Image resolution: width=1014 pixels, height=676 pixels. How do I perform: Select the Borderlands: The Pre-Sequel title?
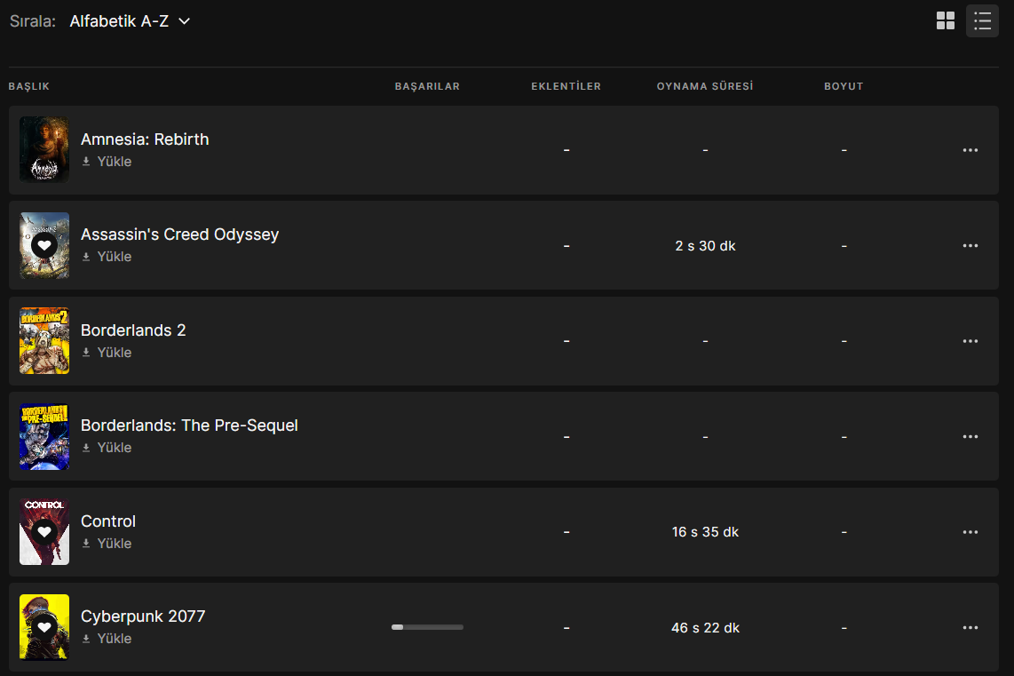(189, 425)
